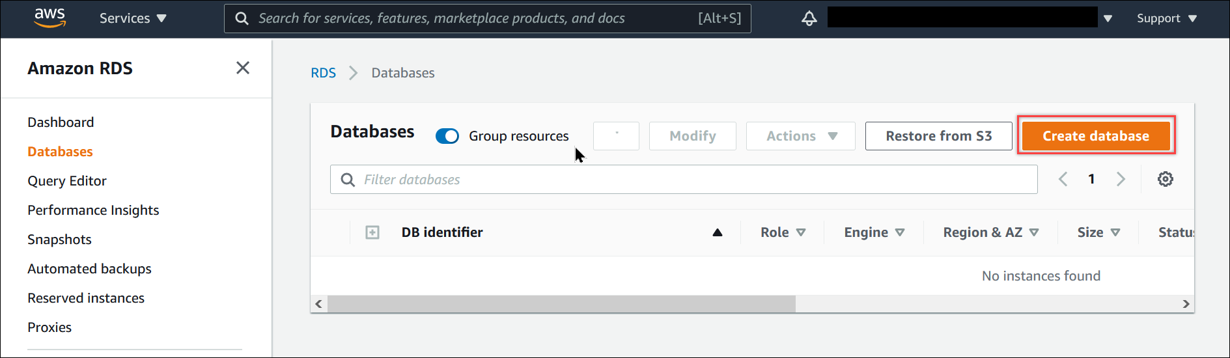Screen dimensions: 1230x358
Task: Sort by Region & AZ column
Action: point(991,232)
